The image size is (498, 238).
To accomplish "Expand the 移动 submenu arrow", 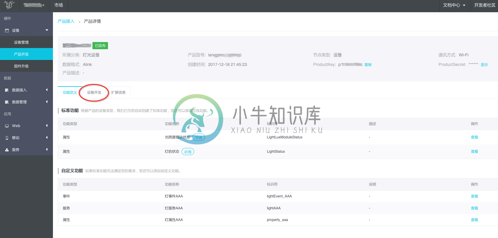I will 47,137.
